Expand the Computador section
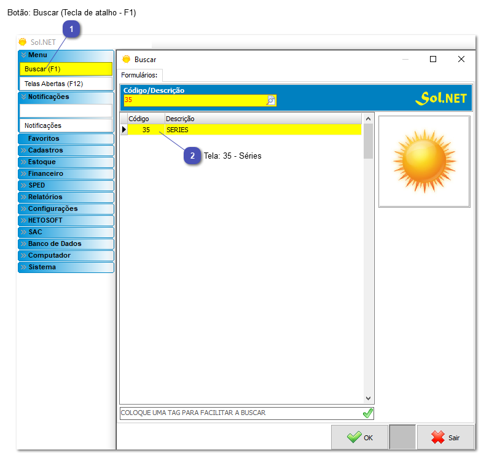Image resolution: width=481 pixels, height=455 pixels. [x=66, y=255]
